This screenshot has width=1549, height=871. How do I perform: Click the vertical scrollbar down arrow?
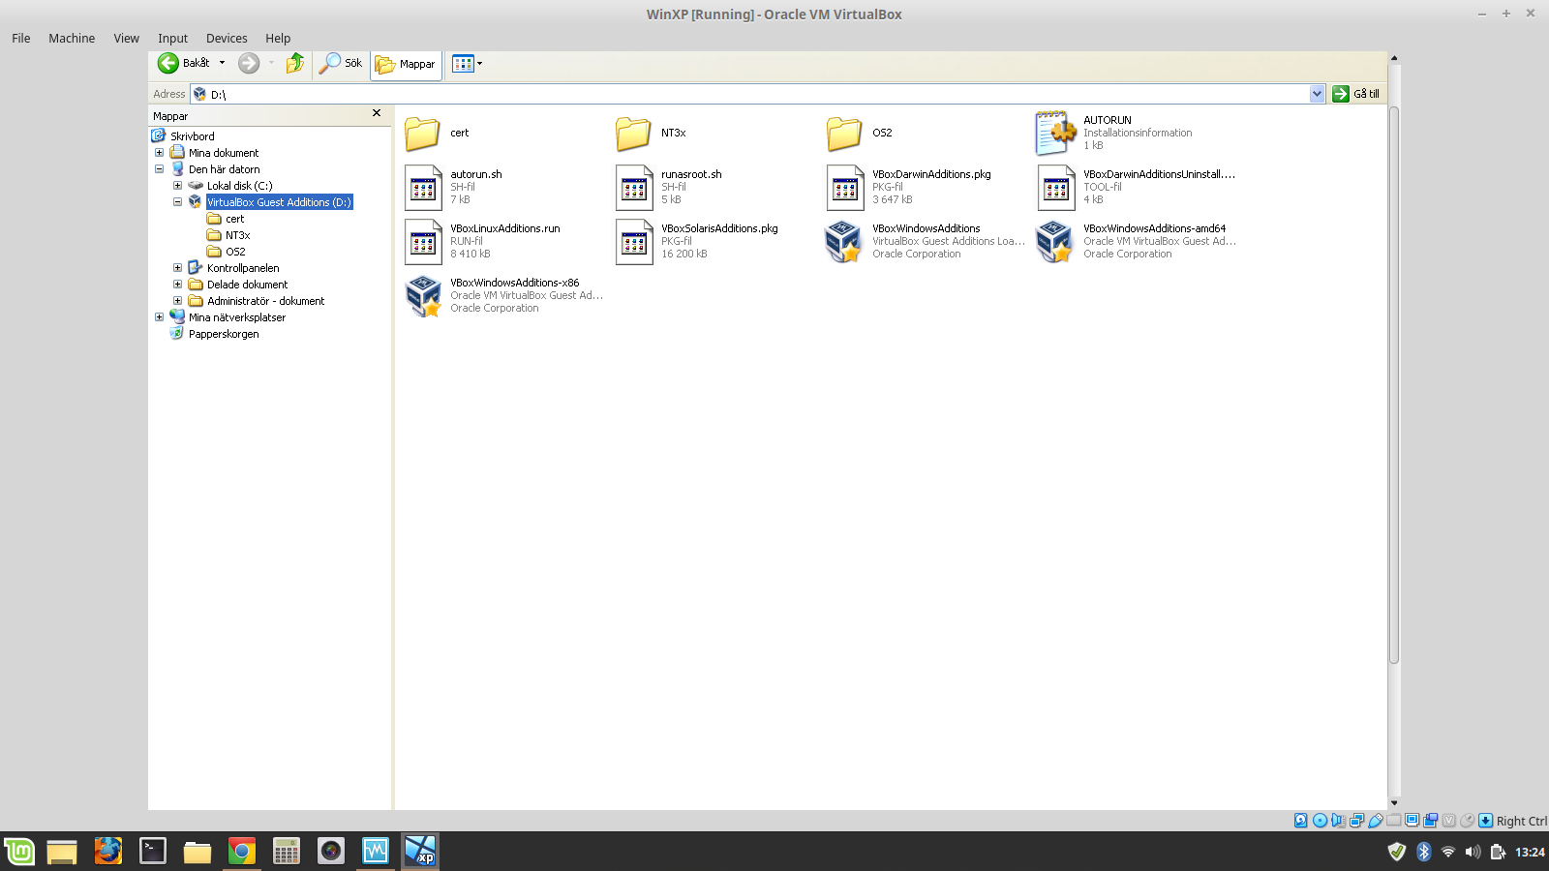tap(1394, 802)
